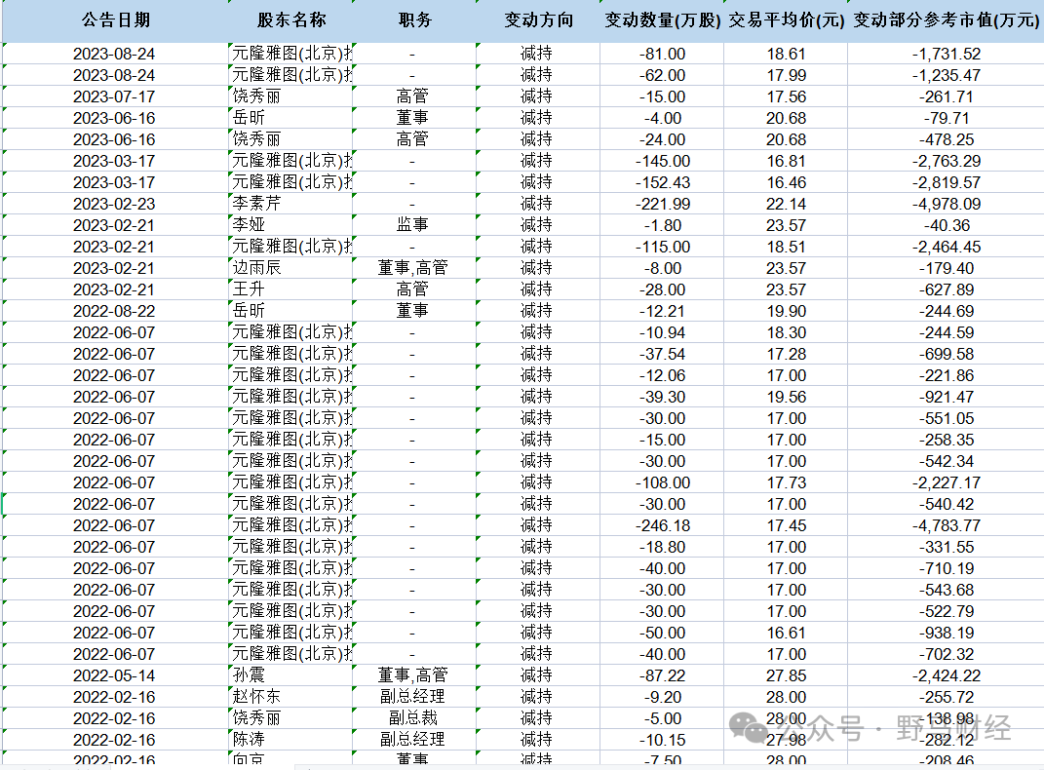This screenshot has width=1044, height=770.
Task: Click 董事,高管 in the 孙震 row
Action: pos(412,675)
